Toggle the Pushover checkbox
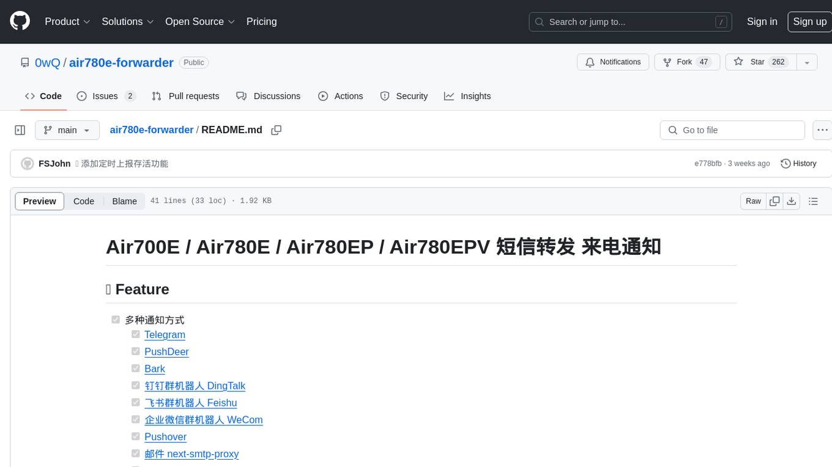Viewport: 832px width, 467px height. [x=136, y=436]
